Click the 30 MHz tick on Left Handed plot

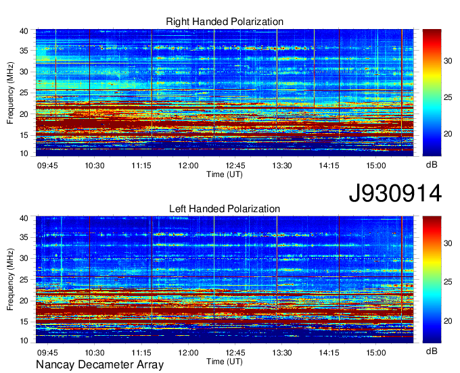pyautogui.click(x=24, y=259)
